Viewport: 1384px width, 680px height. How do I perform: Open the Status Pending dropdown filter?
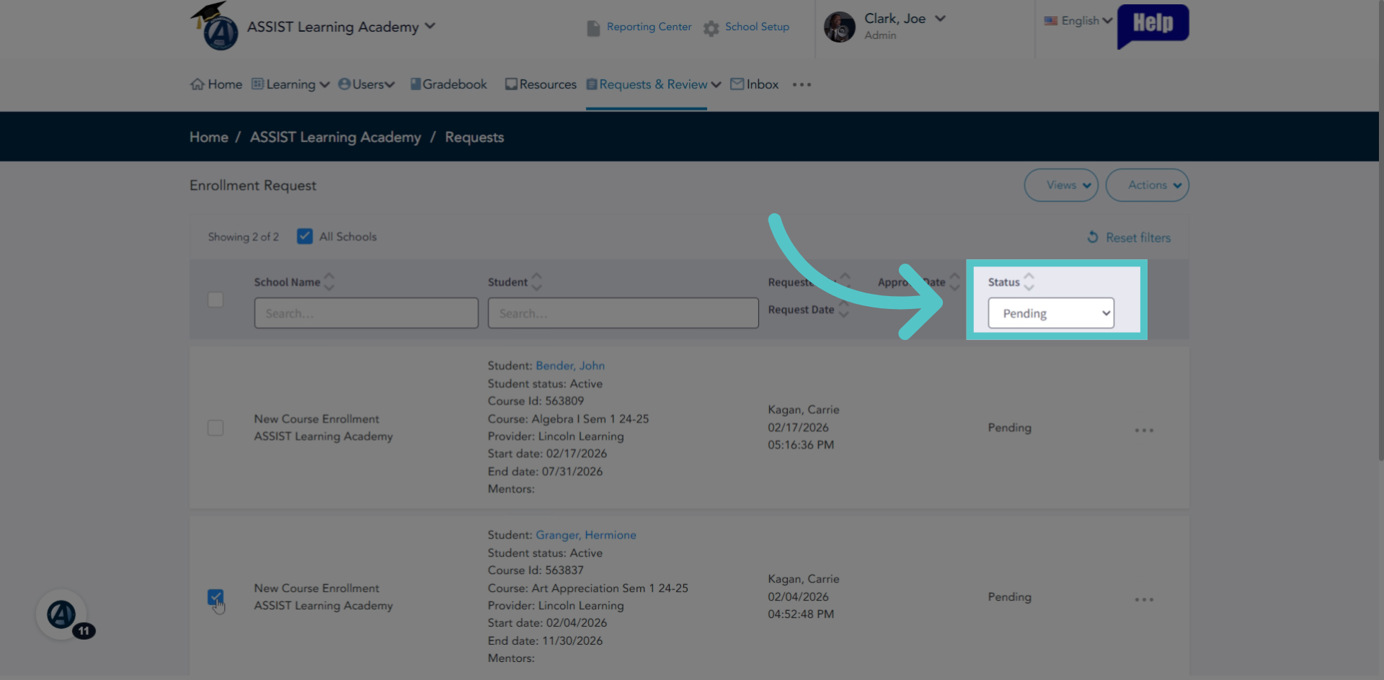1051,313
